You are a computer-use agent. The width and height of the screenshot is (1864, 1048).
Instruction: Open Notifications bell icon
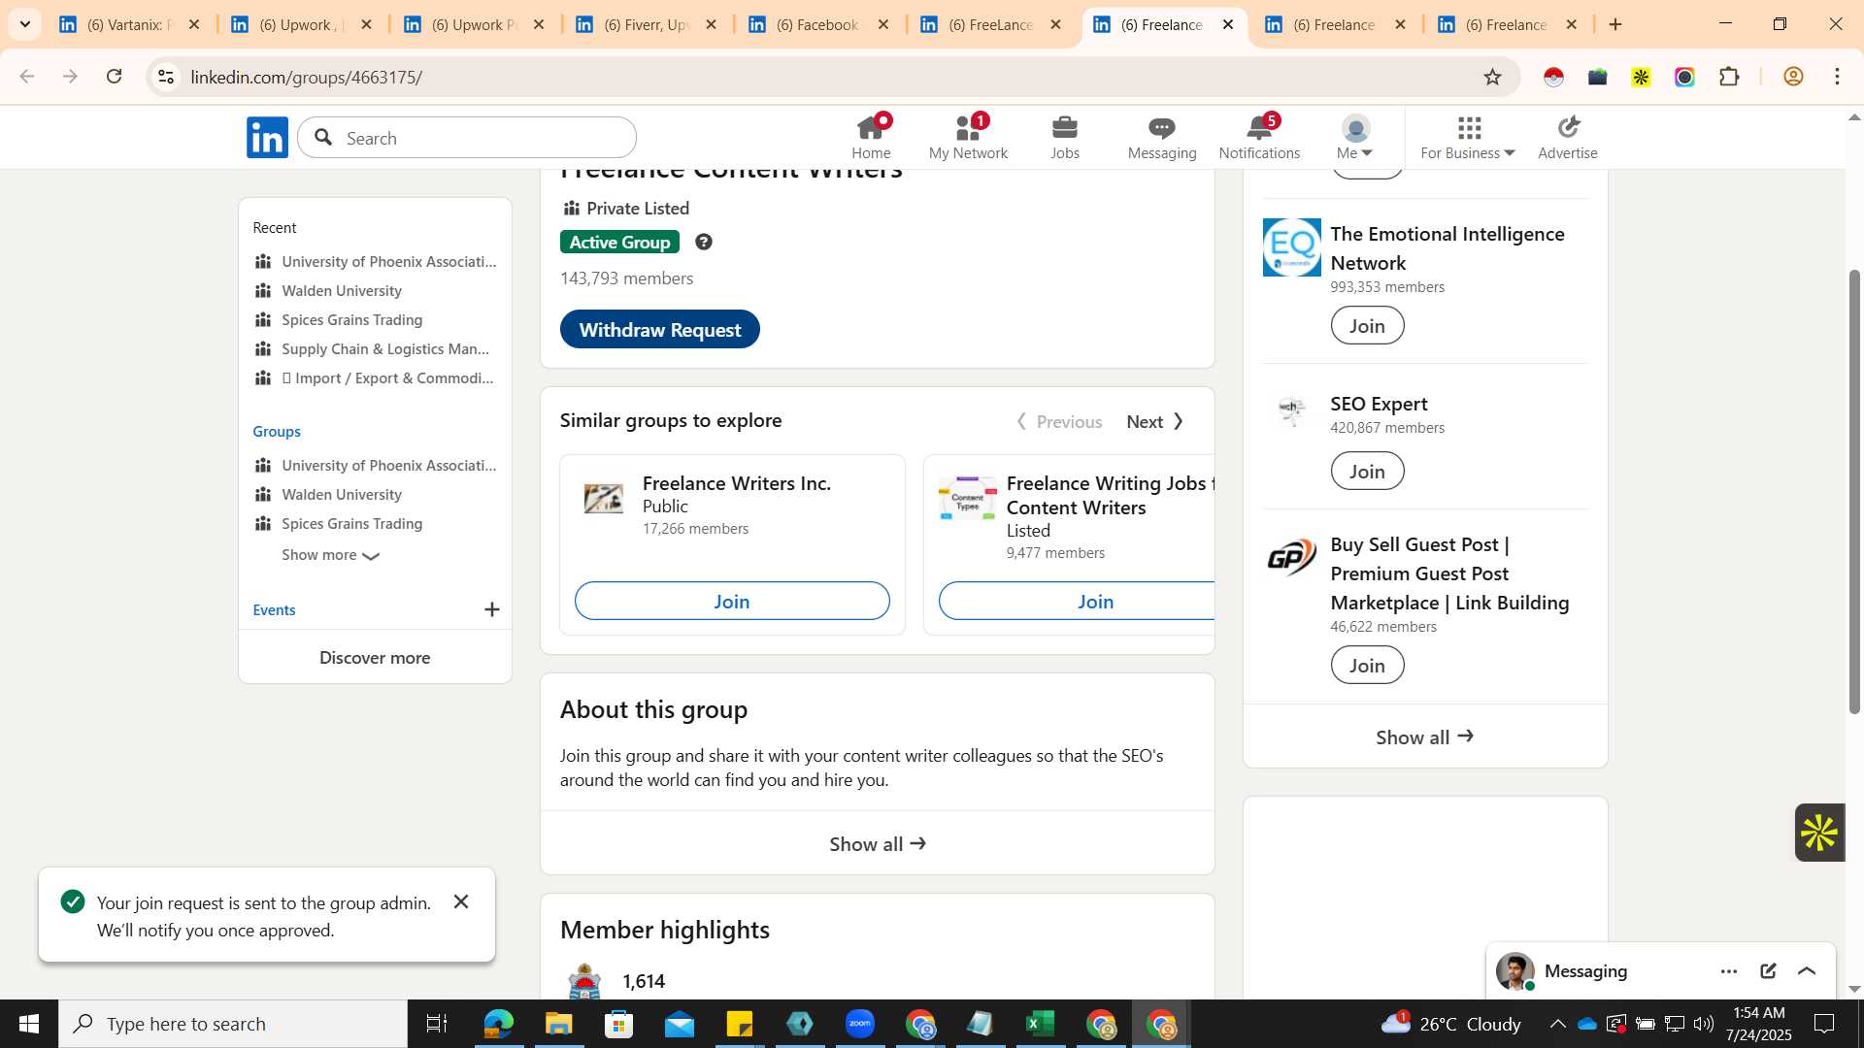[1259, 137]
